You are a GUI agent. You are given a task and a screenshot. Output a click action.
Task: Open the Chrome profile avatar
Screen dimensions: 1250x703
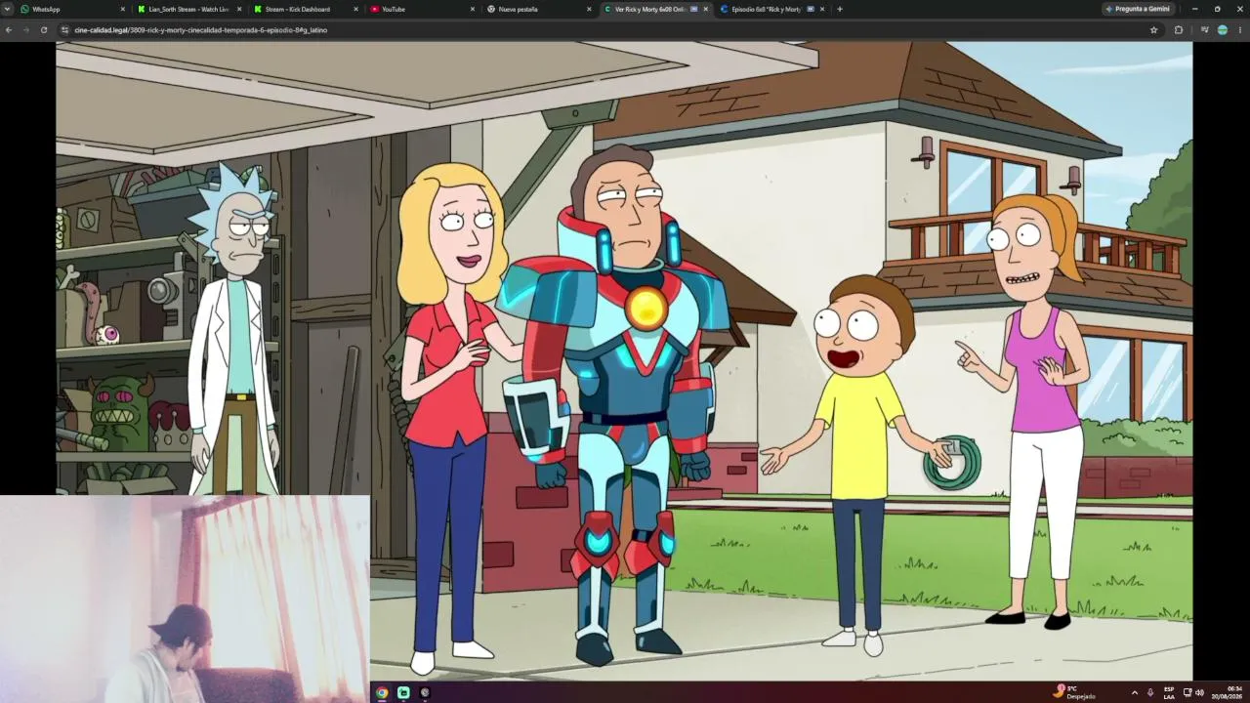pos(1223,30)
